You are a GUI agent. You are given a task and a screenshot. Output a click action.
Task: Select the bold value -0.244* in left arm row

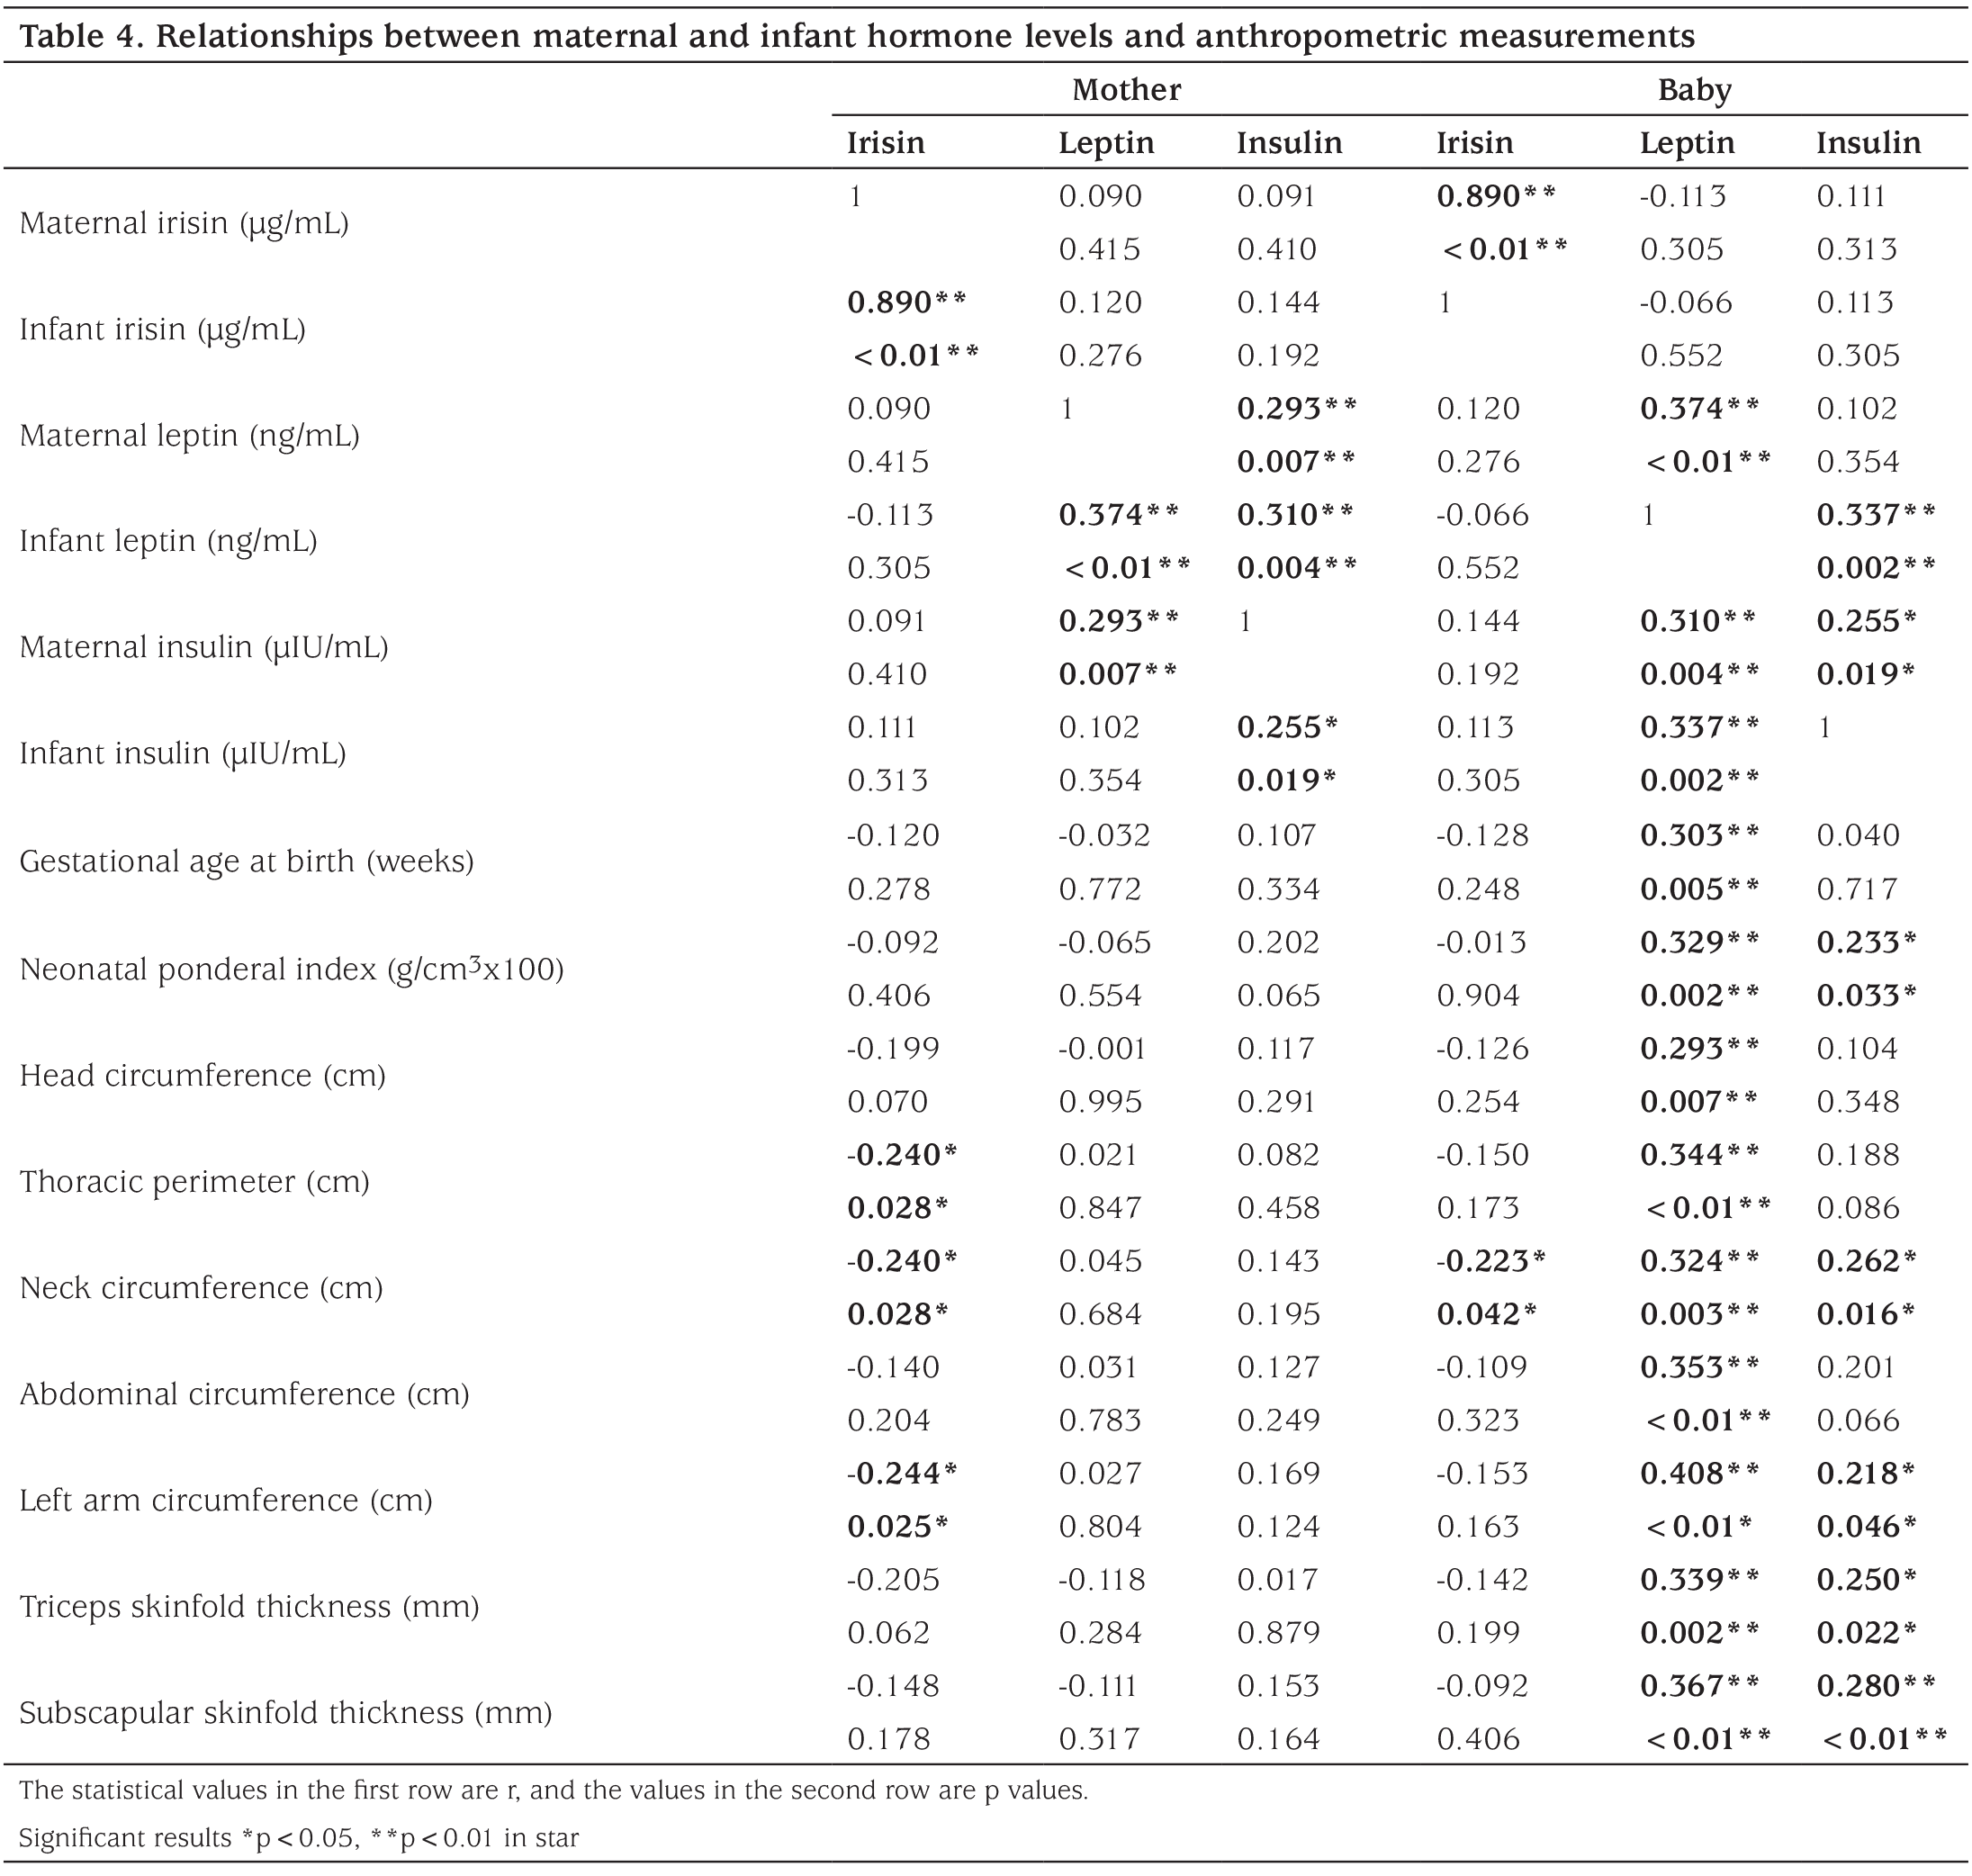[x=902, y=1473]
